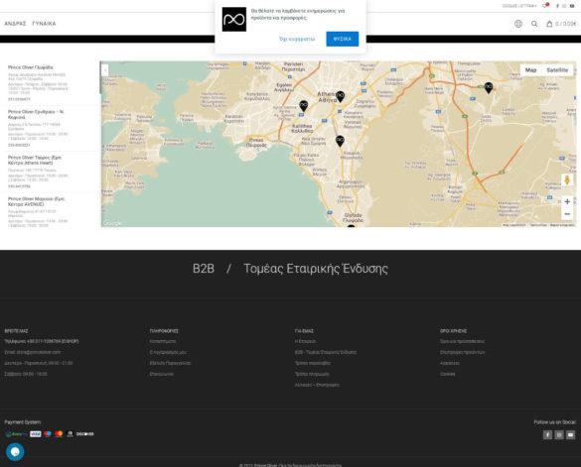Click the store list scrollbar
The width and height of the screenshot is (581, 467).
tap(99, 78)
